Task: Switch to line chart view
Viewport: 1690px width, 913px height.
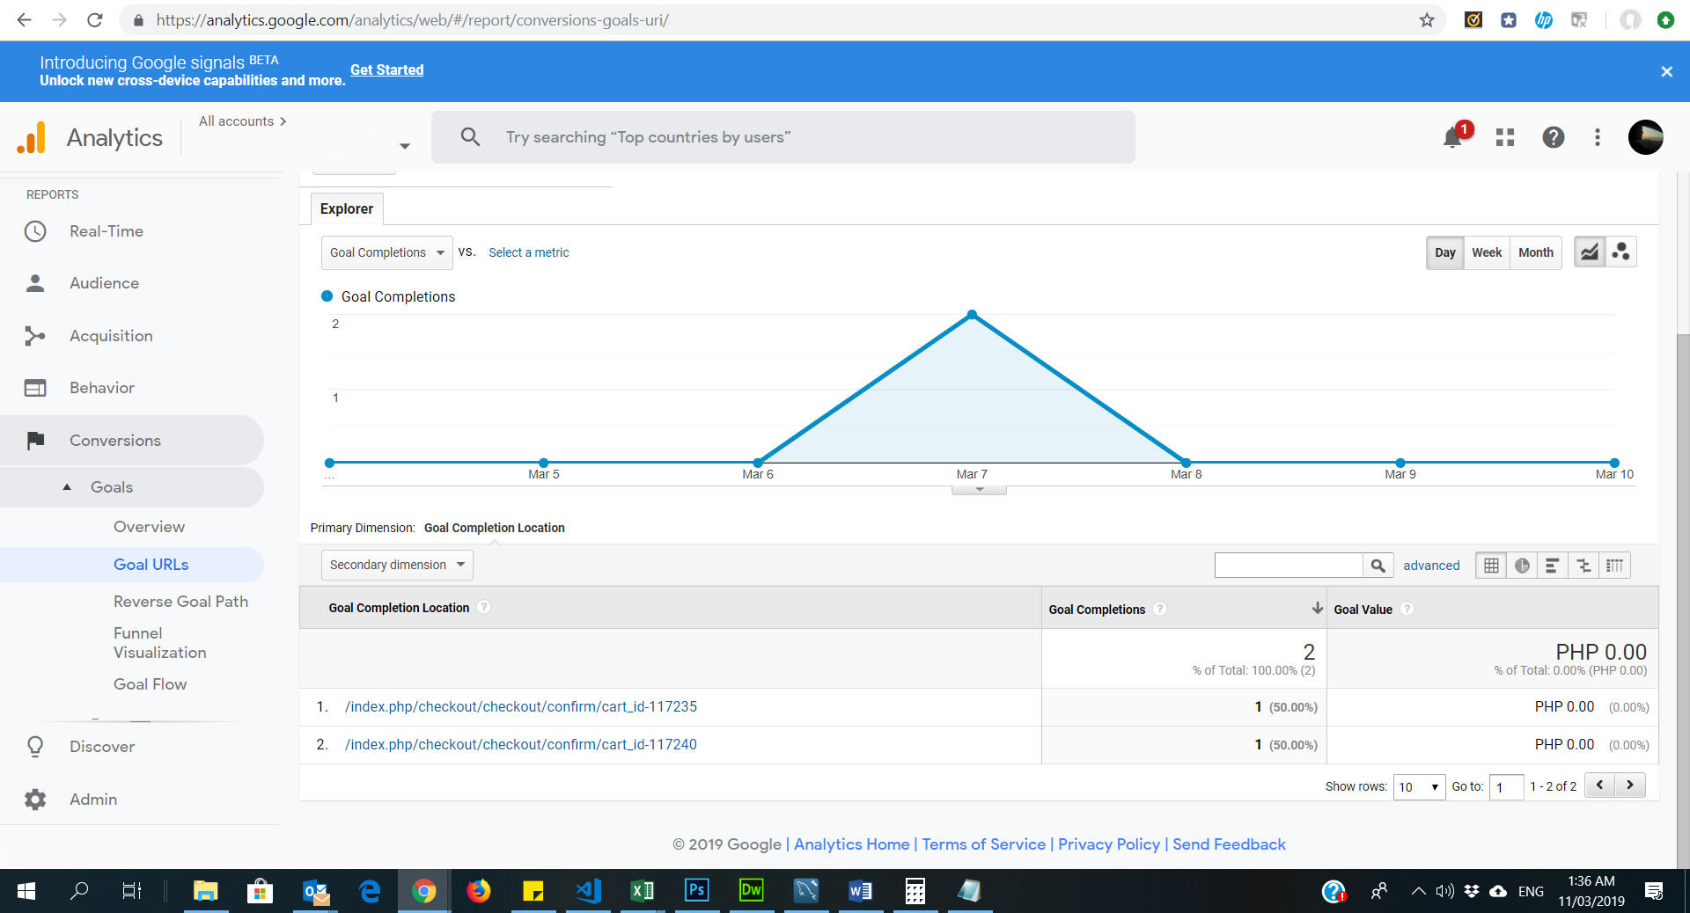Action: point(1589,252)
